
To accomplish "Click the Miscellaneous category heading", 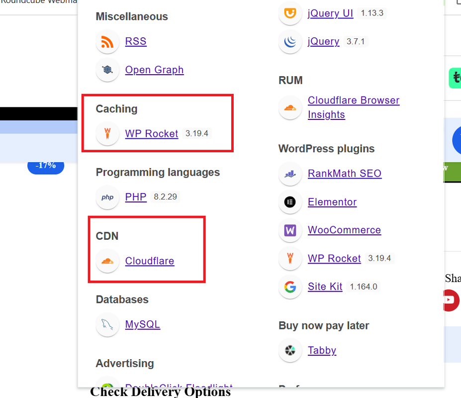I will [x=132, y=16].
